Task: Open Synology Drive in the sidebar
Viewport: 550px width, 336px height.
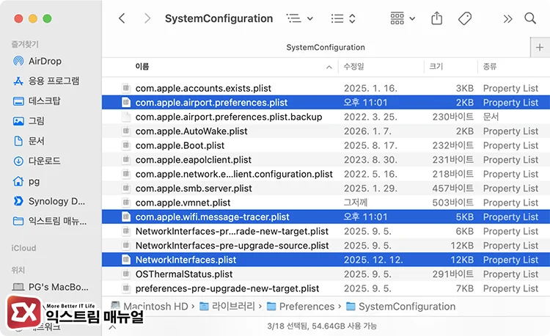Action: click(x=48, y=201)
